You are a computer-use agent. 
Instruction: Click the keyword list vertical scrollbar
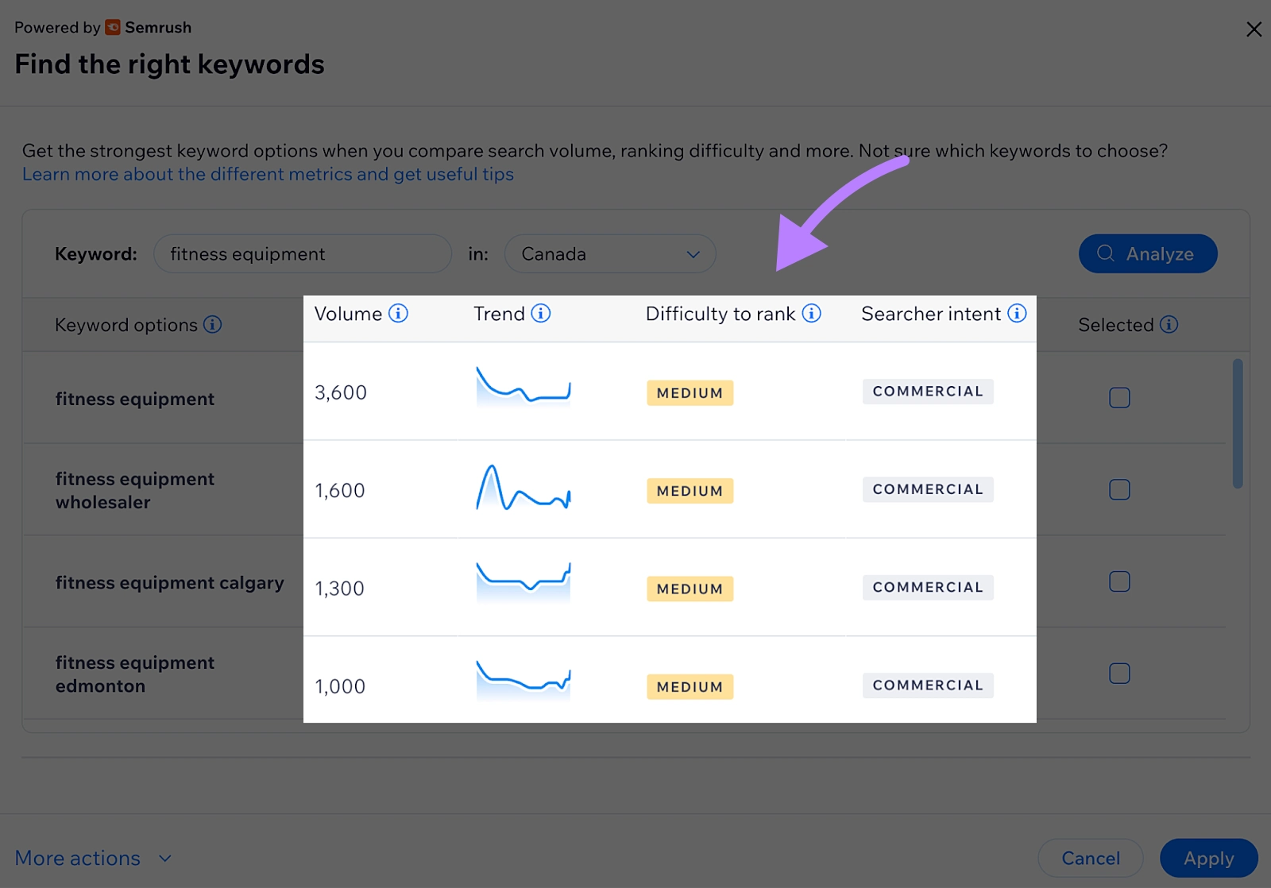click(x=1237, y=424)
